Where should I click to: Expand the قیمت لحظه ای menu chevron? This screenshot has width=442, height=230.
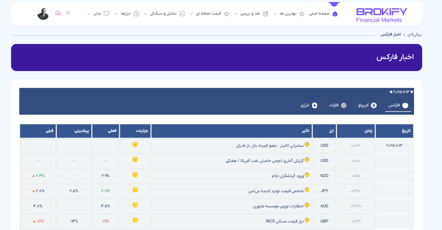point(191,14)
